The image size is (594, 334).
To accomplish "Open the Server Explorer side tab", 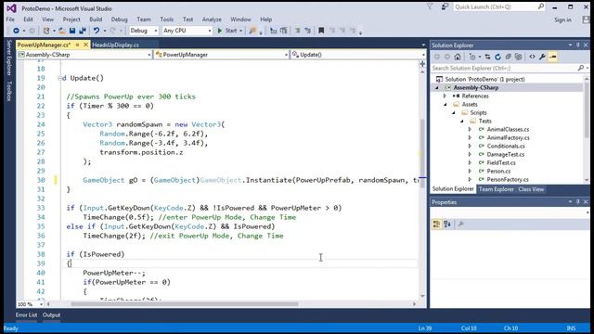I will tap(9, 58).
